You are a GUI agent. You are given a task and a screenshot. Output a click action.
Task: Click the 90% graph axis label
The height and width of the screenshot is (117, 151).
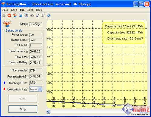point(50,30)
